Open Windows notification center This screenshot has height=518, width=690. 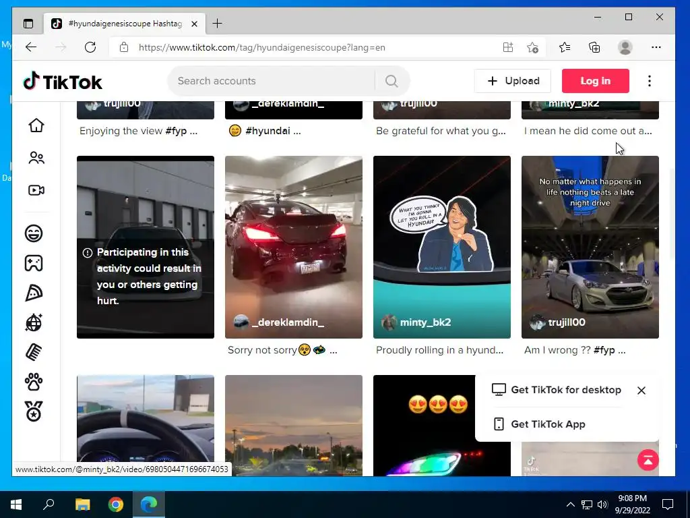668,505
